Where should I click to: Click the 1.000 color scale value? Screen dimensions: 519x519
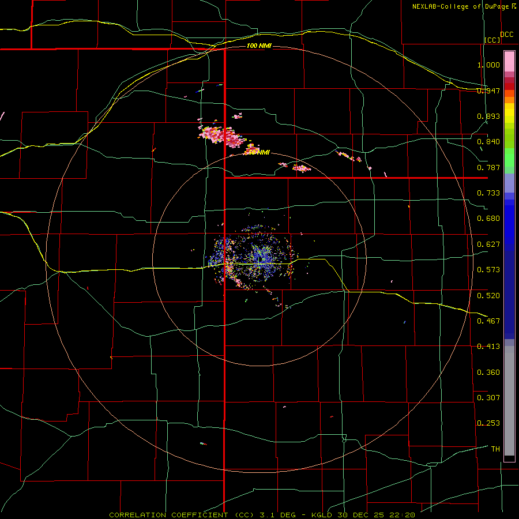488,65
